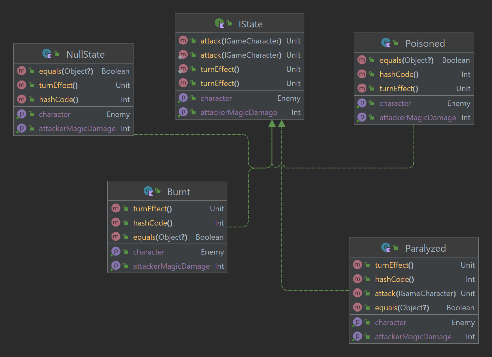Viewport: 492px width, 357px height.
Task: Click method icon beside Paralyzed attack(IGameCharacter)
Action: point(358,293)
